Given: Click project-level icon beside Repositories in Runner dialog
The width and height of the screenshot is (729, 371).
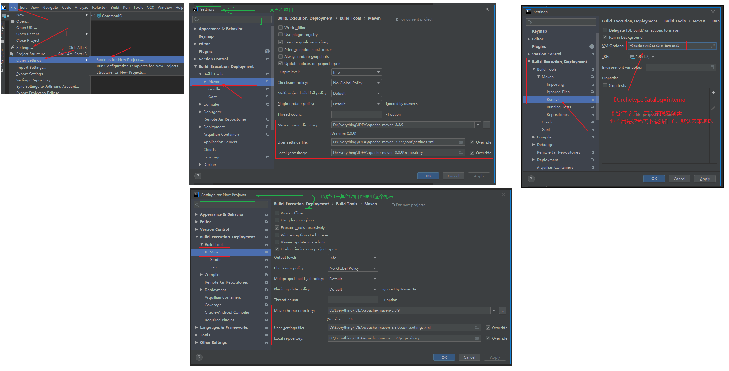Looking at the screenshot, I should coord(592,114).
